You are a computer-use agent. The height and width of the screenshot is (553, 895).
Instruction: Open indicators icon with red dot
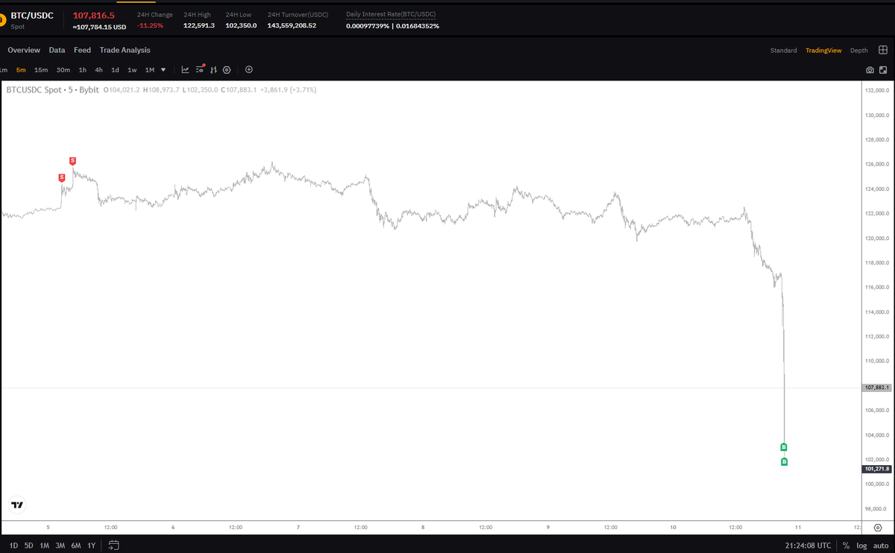click(x=200, y=69)
